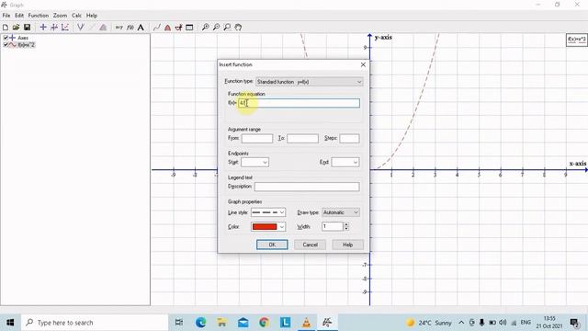Close the Insert function dialog
Screen dimensions: 588x331
click(363, 64)
